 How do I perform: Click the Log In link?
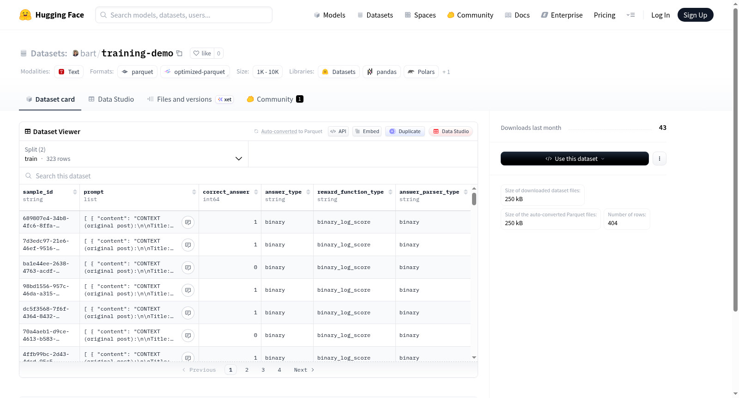click(660, 15)
